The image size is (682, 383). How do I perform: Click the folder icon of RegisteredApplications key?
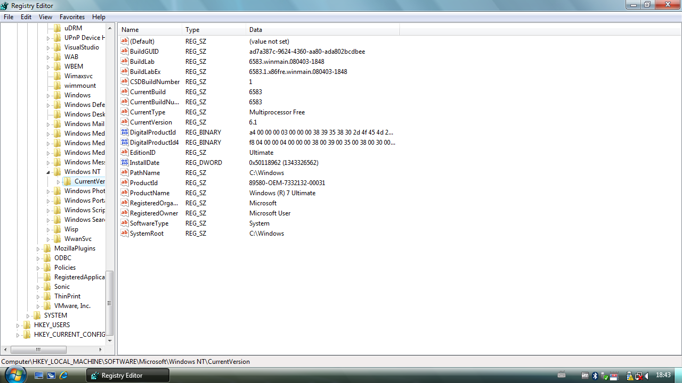pos(47,277)
